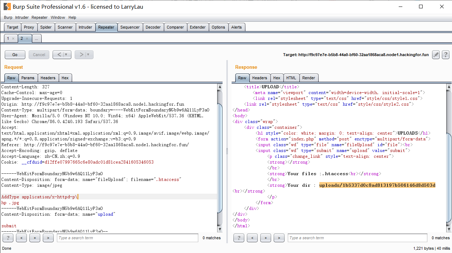This screenshot has height=253, width=452.
Task: Click the Cancel button
Action: (39, 55)
